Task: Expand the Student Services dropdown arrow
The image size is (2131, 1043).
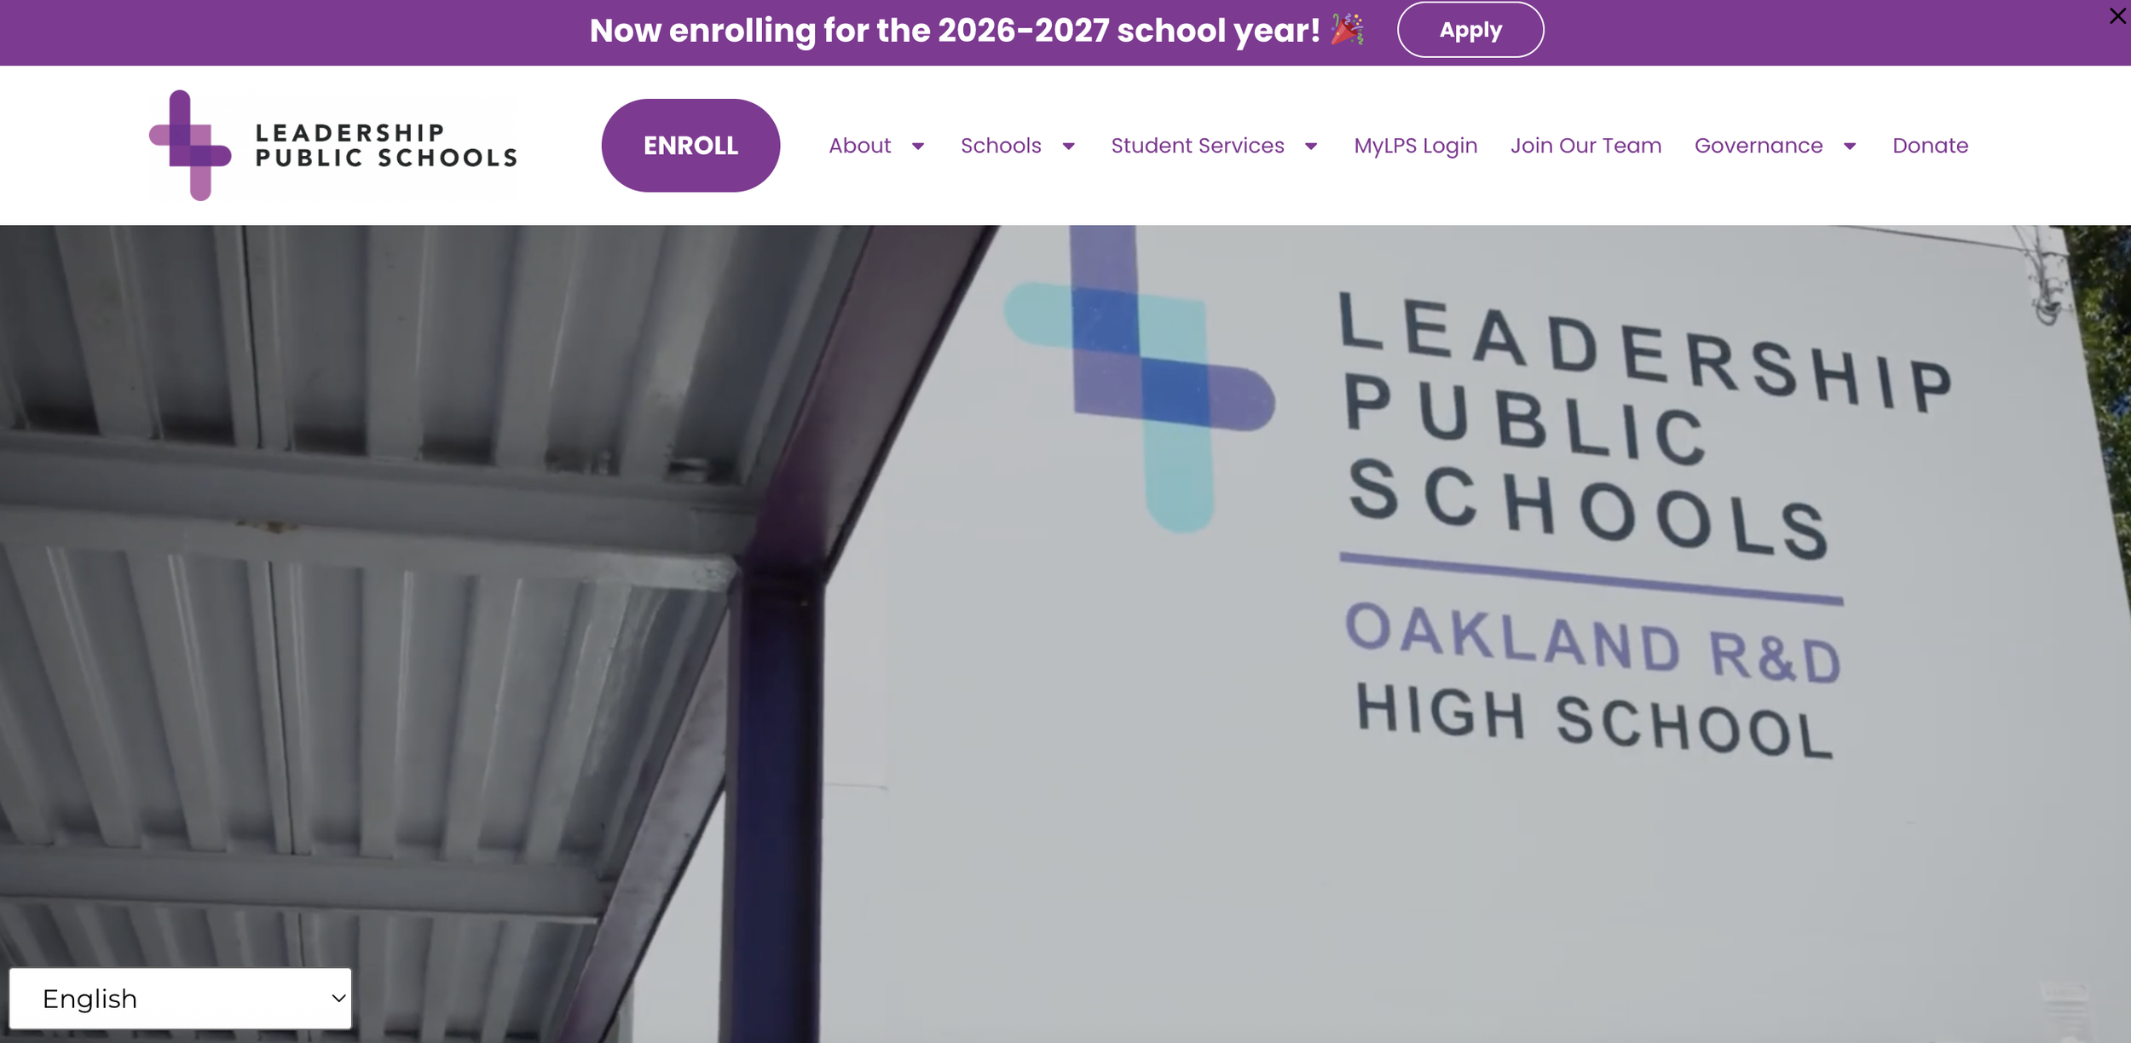Action: click(x=1311, y=147)
